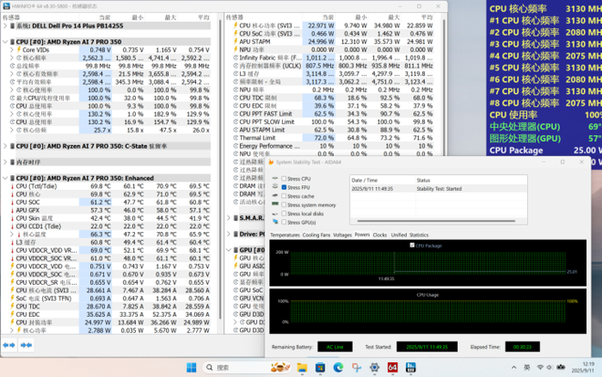
Task: Toggle the CPU Package graph checkbox
Action: 412,246
